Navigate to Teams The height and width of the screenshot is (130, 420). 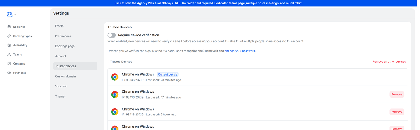click(x=17, y=54)
